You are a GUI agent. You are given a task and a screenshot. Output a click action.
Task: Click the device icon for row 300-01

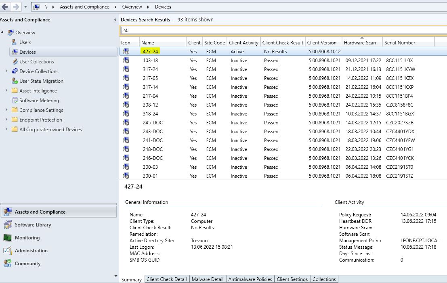point(126,176)
